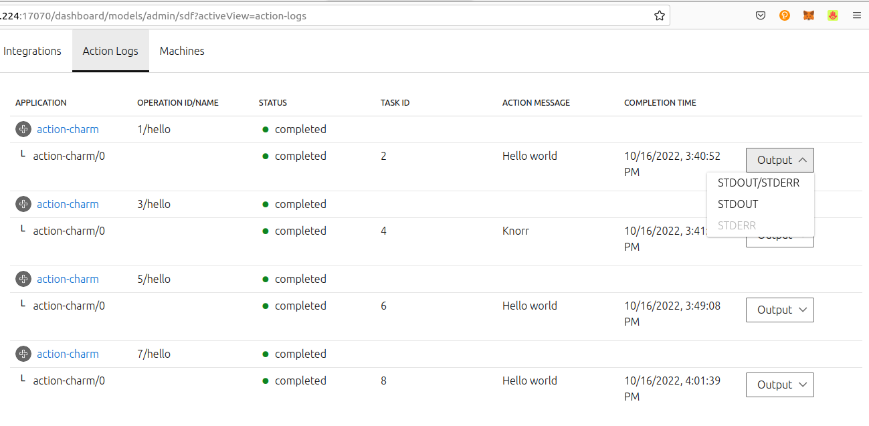Click the charm icon next to operation 5/hello

(23, 279)
